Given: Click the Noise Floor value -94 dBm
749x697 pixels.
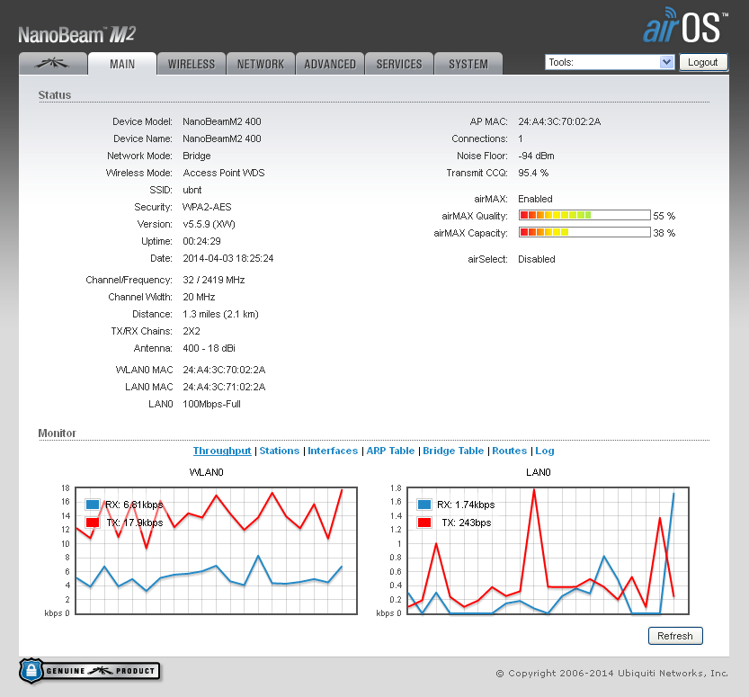Looking at the screenshot, I should point(536,156).
